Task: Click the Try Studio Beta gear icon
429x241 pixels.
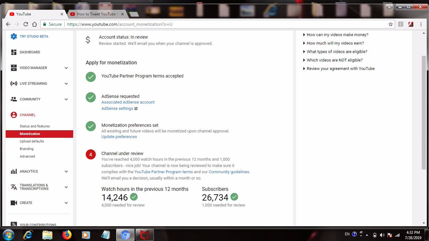Action: [x=14, y=36]
